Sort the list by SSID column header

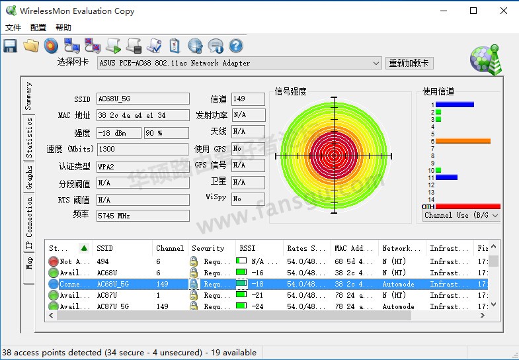point(122,248)
